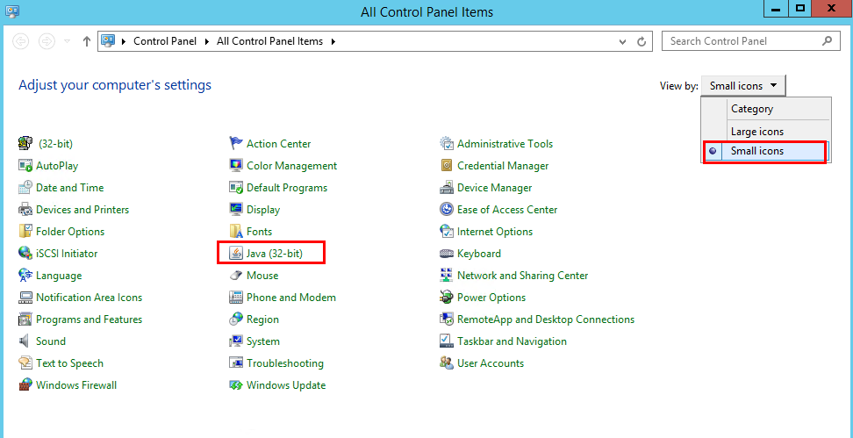Click the Action Center flag icon
This screenshot has width=853, height=438.
coord(236,144)
